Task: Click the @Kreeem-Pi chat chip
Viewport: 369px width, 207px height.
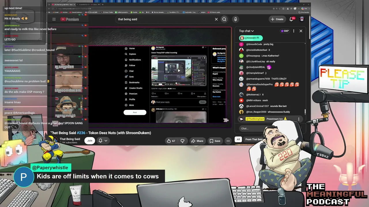Action: (x=251, y=38)
